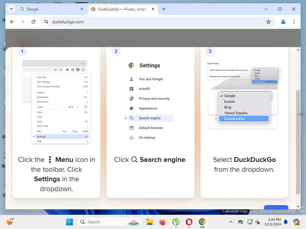Switch to the Google tab
This screenshot has width=306, height=229.
point(52,9)
